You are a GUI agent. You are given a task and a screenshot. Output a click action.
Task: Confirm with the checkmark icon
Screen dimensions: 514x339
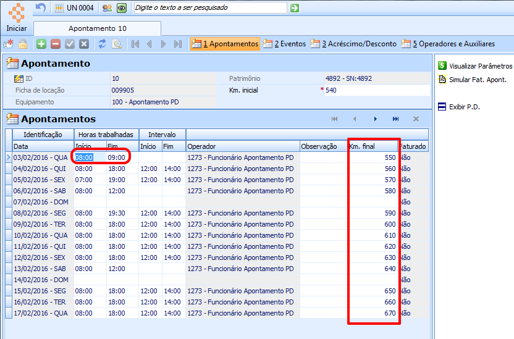tap(69, 44)
